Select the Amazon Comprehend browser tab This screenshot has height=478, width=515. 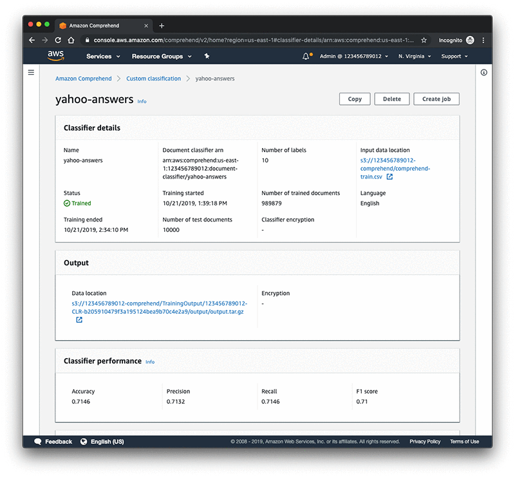pyautogui.click(x=104, y=26)
